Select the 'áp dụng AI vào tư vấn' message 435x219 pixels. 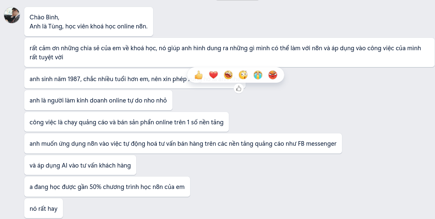pyautogui.click(x=80, y=165)
